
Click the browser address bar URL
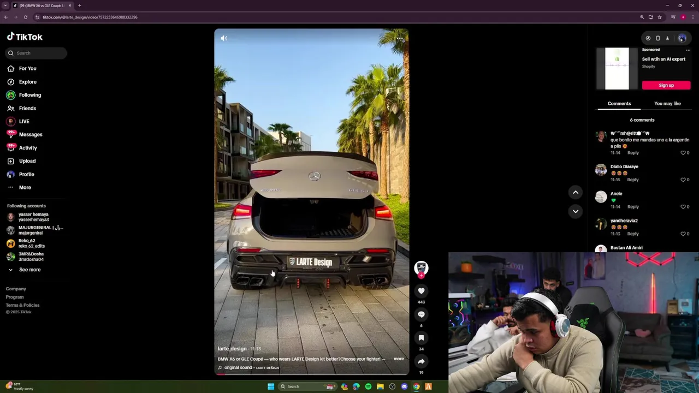coord(90,17)
